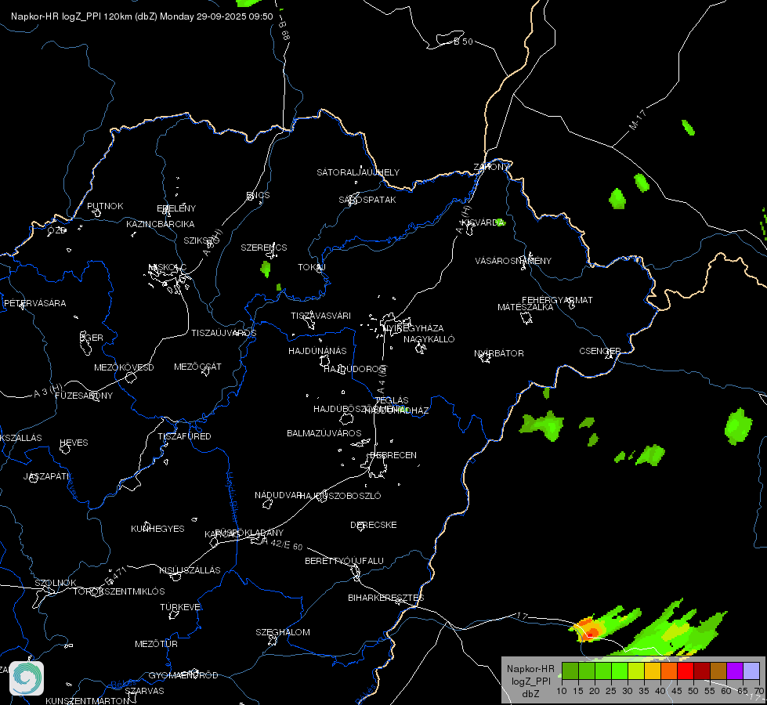Click the lavender 65–70 dBZ legend swatch
Viewport: 767px width, 705px height.
click(751, 671)
